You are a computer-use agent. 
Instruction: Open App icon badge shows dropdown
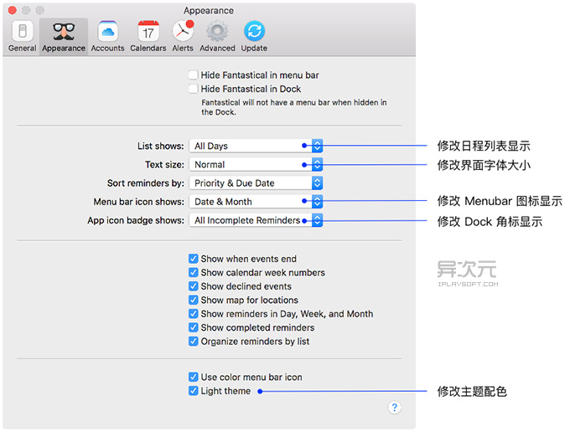pyautogui.click(x=256, y=220)
